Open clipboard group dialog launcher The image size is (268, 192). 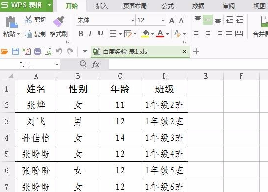pyautogui.click(x=68, y=42)
